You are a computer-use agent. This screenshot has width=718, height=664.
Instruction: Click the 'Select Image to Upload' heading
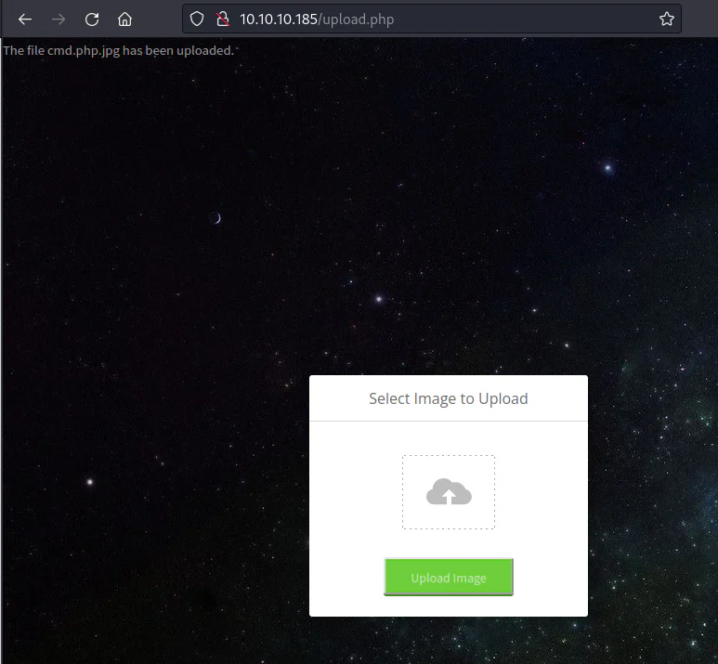[x=449, y=398]
